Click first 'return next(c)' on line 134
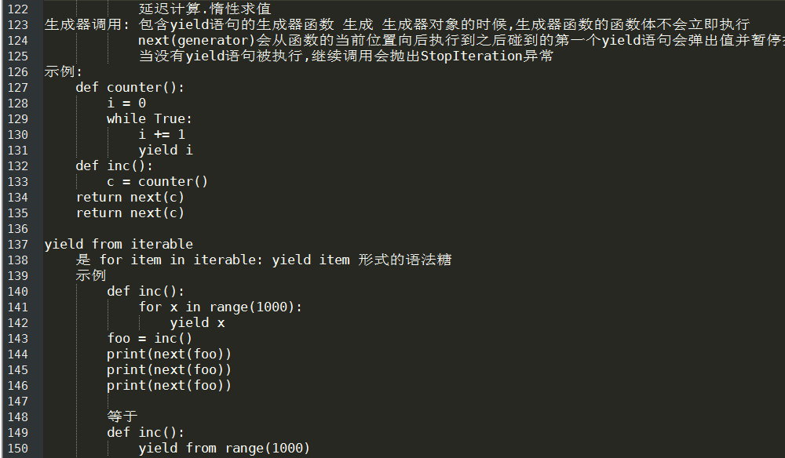 (x=130, y=198)
